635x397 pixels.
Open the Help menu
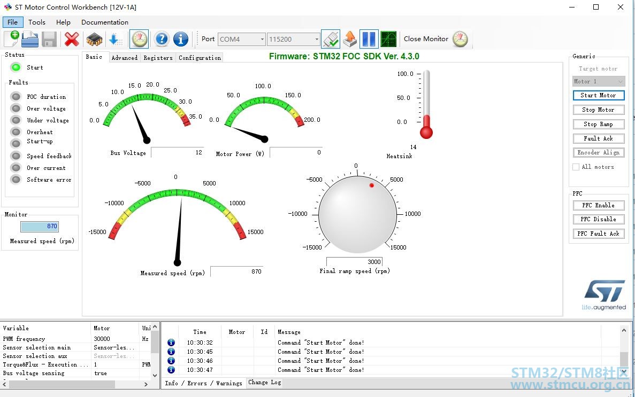pos(63,22)
